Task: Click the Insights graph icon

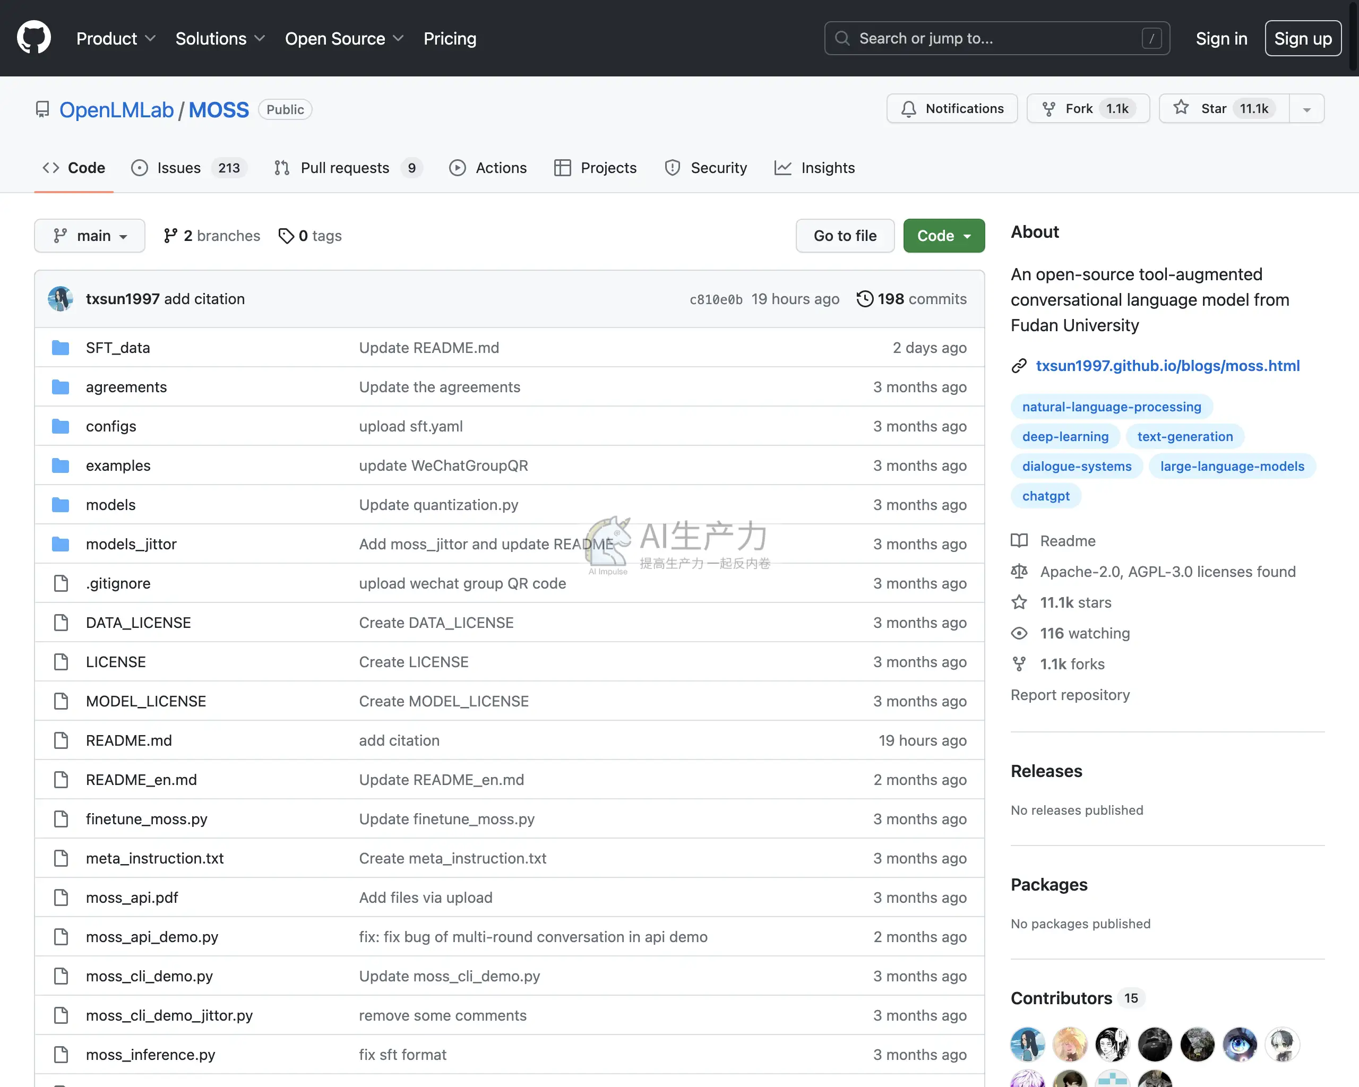Action: coord(783,168)
